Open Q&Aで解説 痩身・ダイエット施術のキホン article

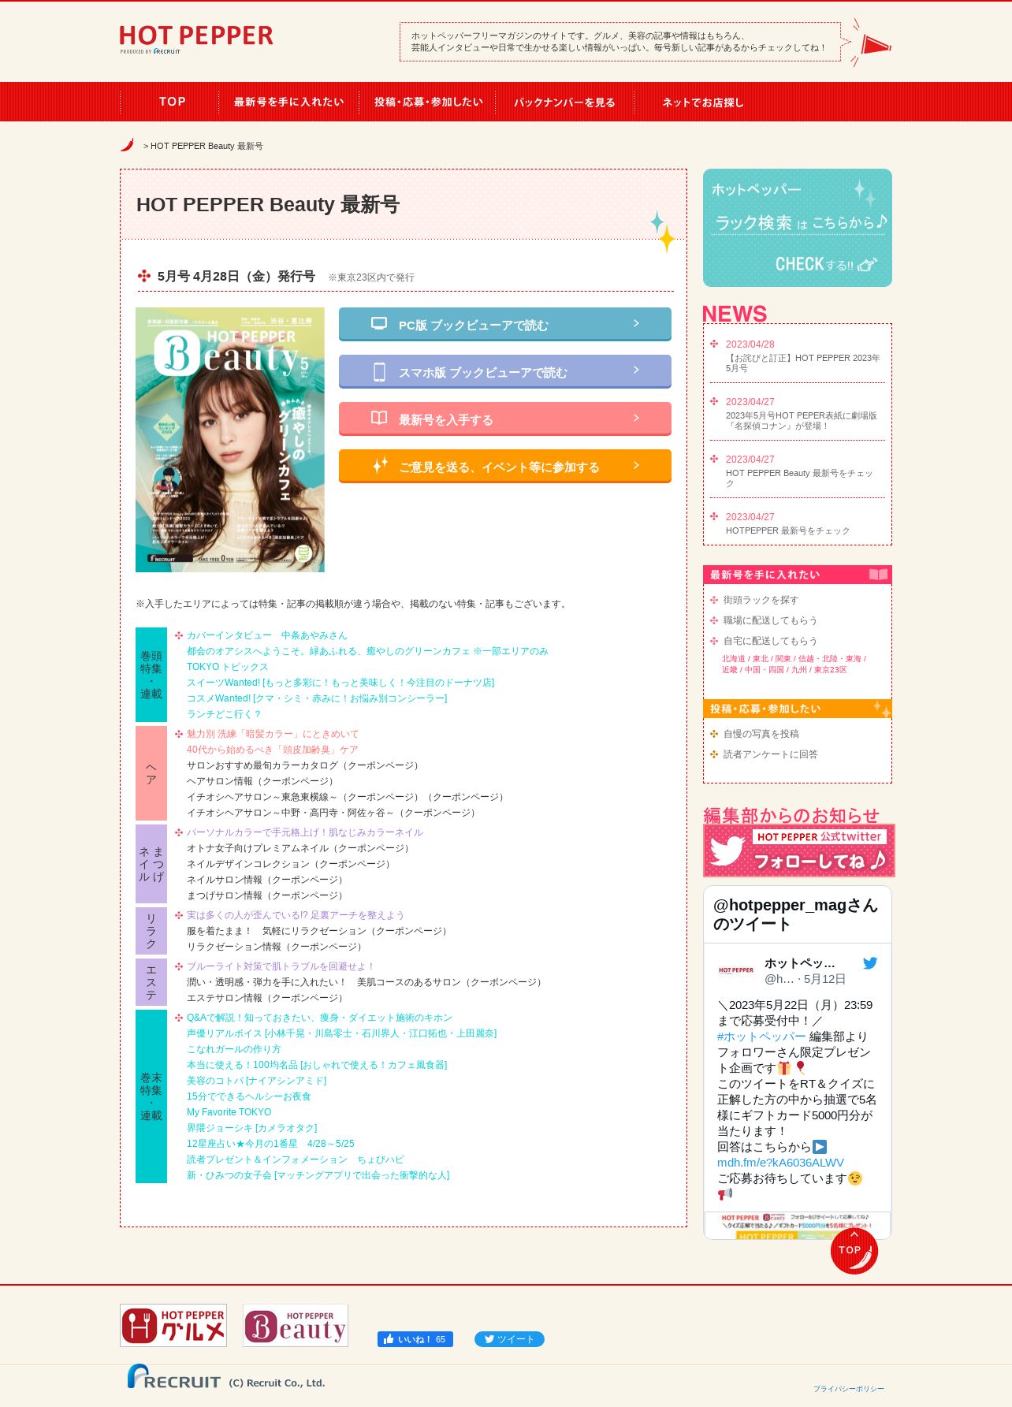[319, 1018]
